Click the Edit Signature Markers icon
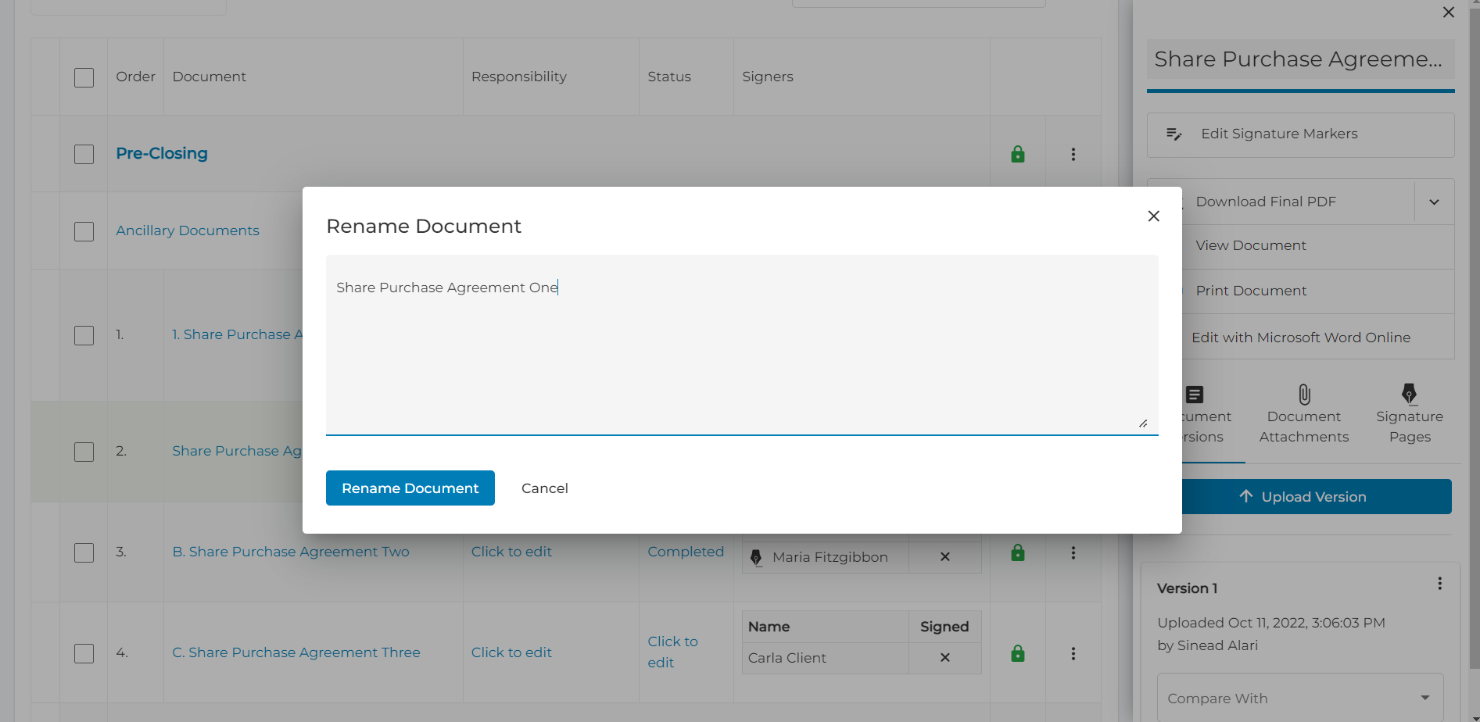 tap(1174, 134)
